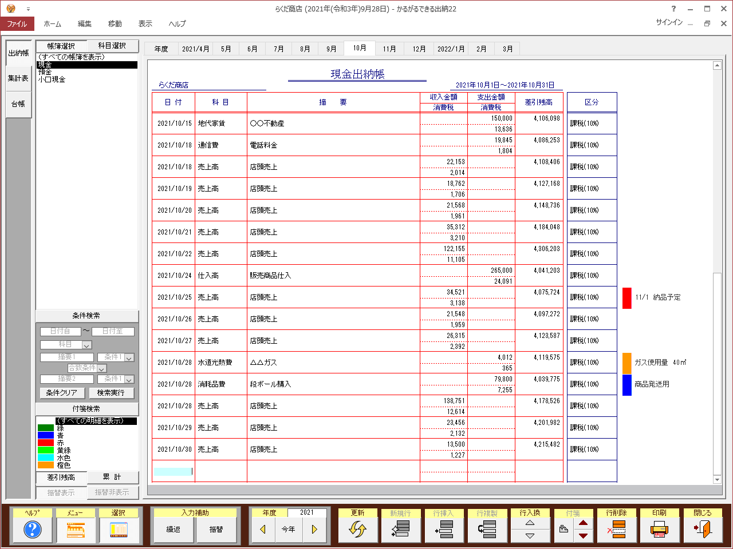The width and height of the screenshot is (733, 549).
Task: Click the app logo icon in title bar
Action: pyautogui.click(x=10, y=9)
